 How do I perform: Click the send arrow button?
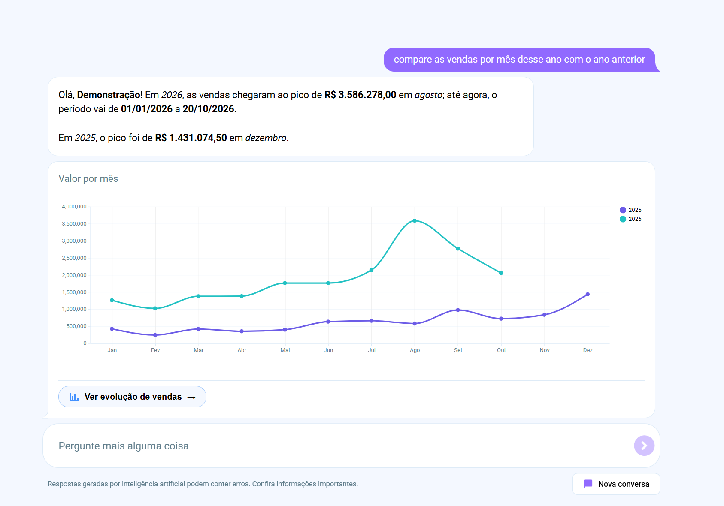pyautogui.click(x=644, y=446)
